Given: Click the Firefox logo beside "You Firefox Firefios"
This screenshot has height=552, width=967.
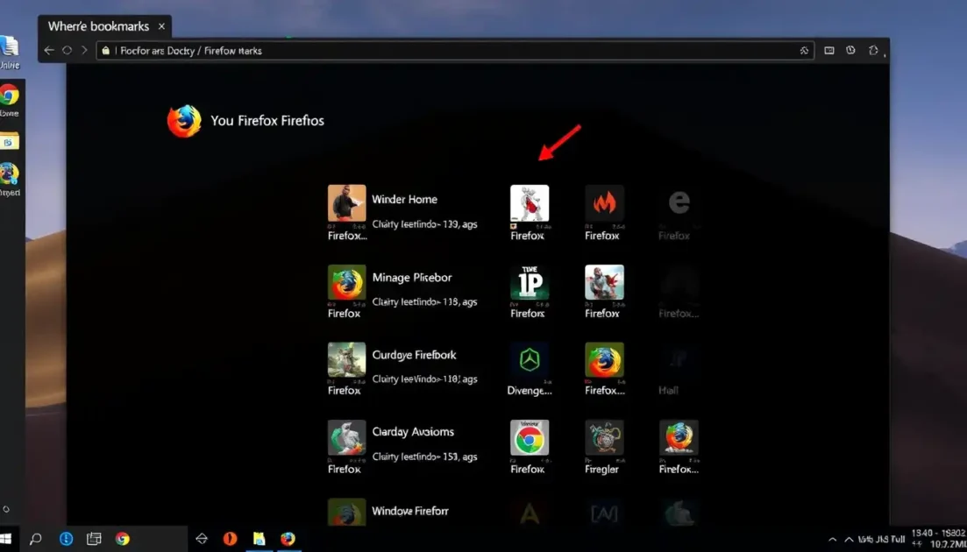Looking at the screenshot, I should (184, 121).
